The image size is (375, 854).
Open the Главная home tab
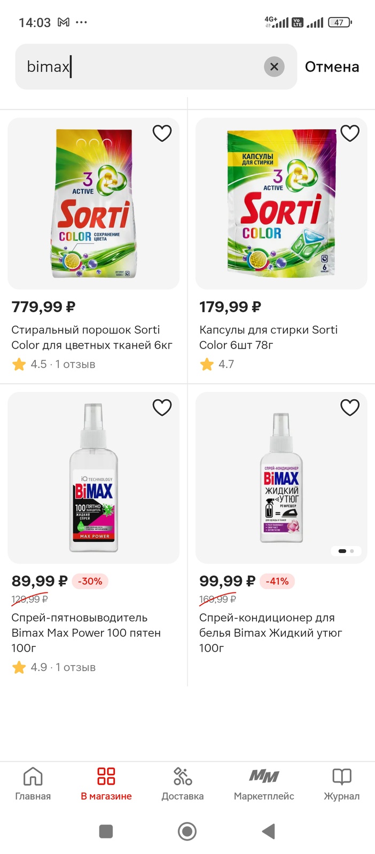[x=33, y=783]
